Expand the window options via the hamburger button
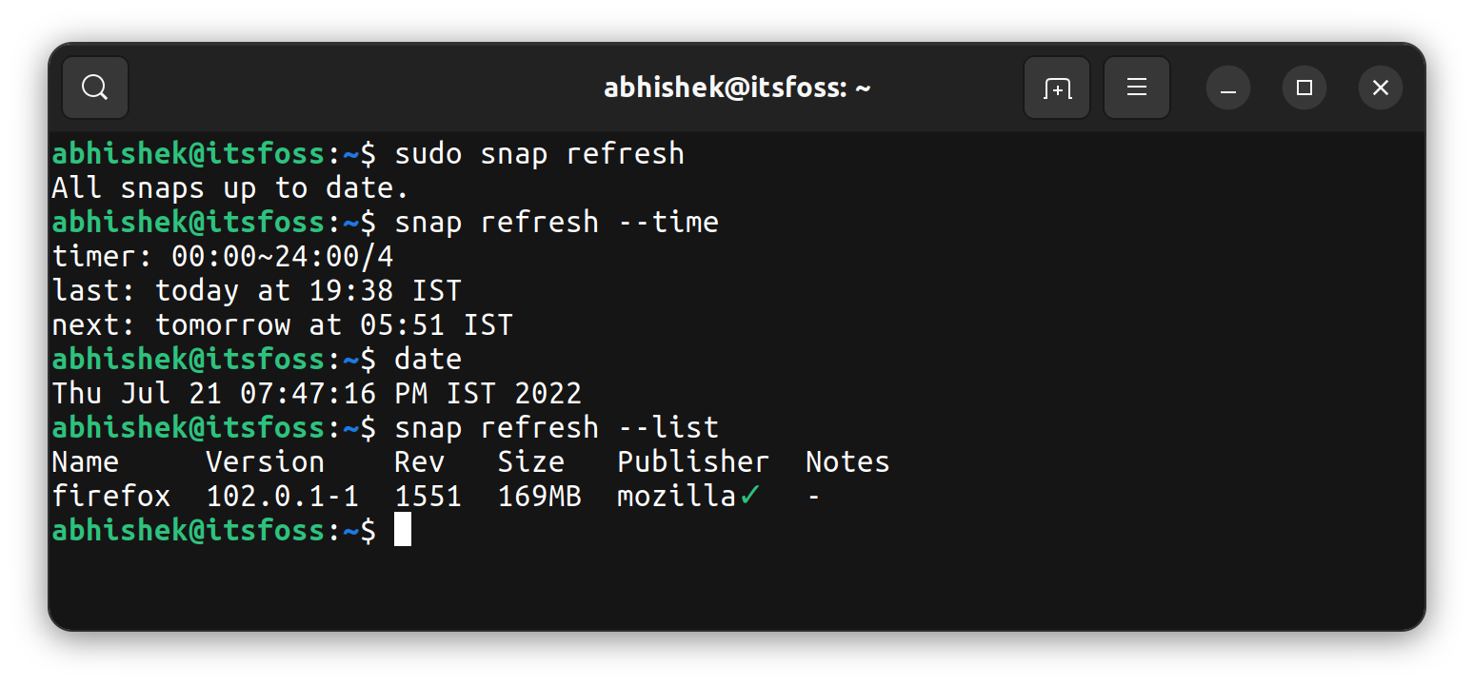Viewport: 1474px width, 685px height. 1137,88
